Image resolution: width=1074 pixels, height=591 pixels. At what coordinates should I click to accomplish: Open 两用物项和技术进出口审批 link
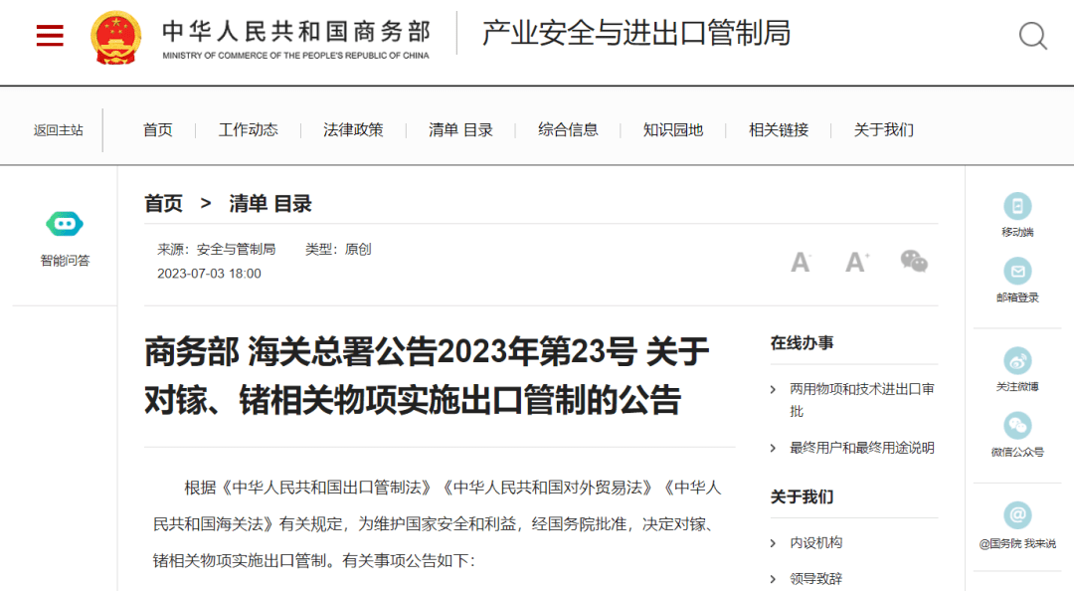pos(861,400)
